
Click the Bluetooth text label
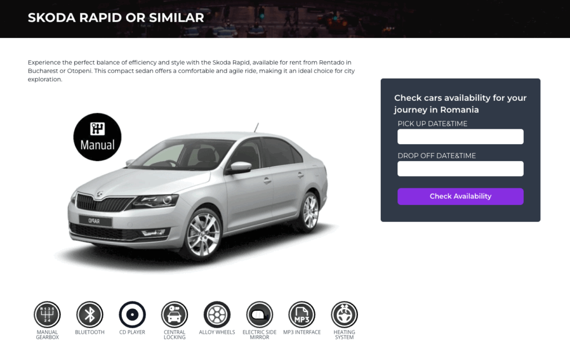[90, 332]
